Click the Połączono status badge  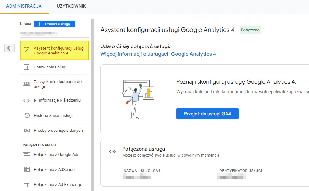250,30
